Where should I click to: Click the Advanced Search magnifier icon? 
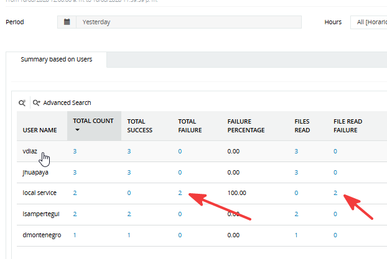click(x=36, y=102)
